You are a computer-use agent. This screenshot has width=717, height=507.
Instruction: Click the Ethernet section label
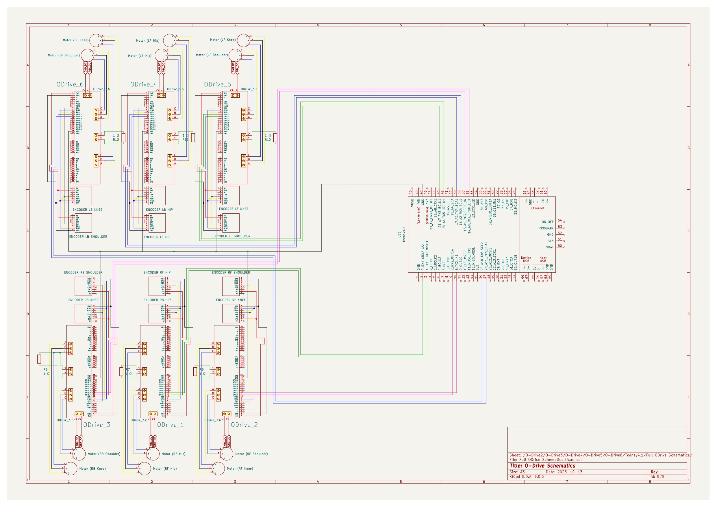[538, 208]
